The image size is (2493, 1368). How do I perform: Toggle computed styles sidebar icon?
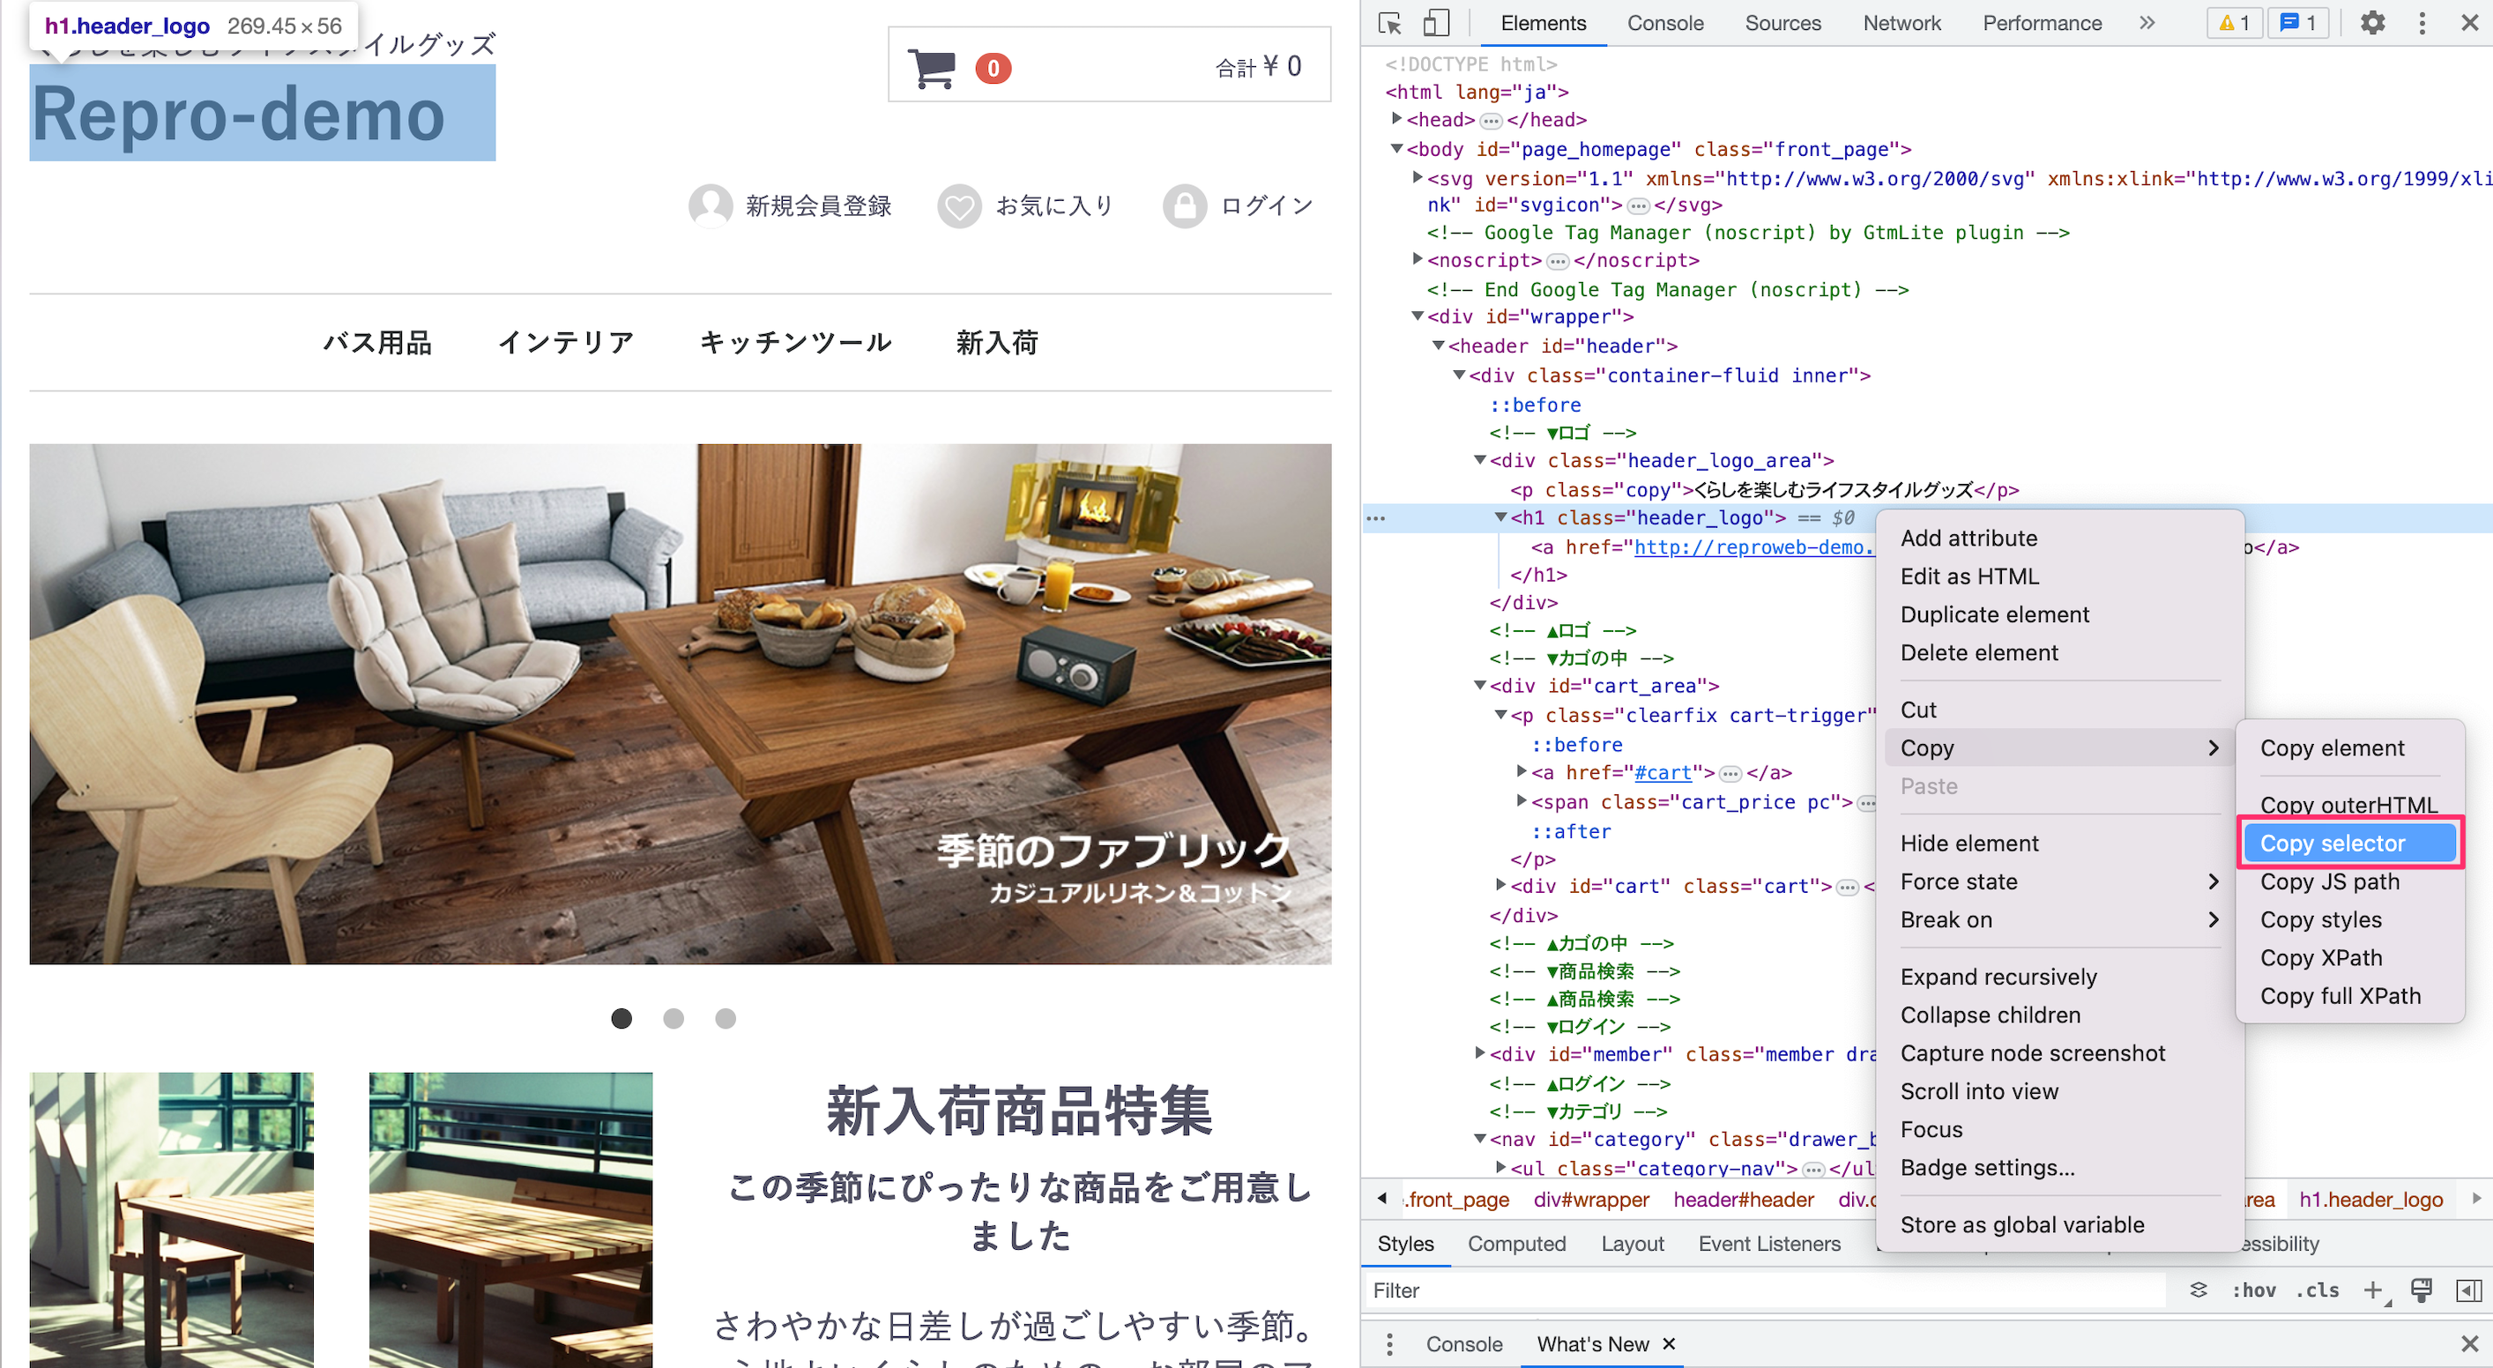tap(2469, 1290)
